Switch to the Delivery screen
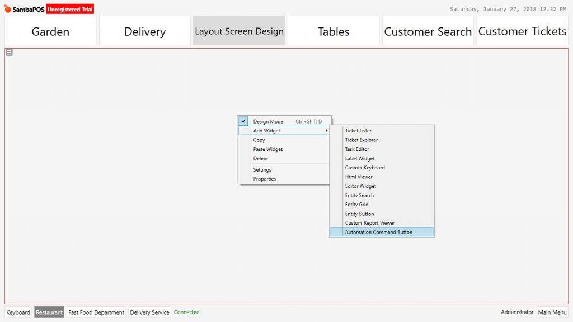 145,31
